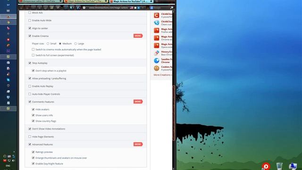Open the red play-button desktop shortcut
The image size is (302, 170).
pos(266,166)
